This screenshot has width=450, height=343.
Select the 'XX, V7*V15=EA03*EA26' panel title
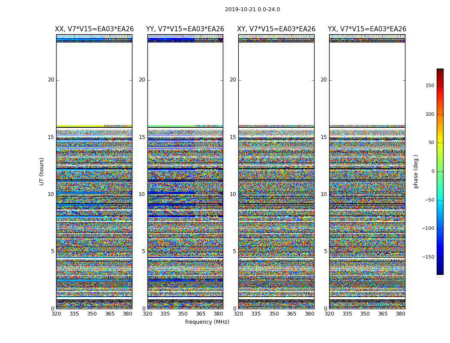pyautogui.click(x=94, y=29)
